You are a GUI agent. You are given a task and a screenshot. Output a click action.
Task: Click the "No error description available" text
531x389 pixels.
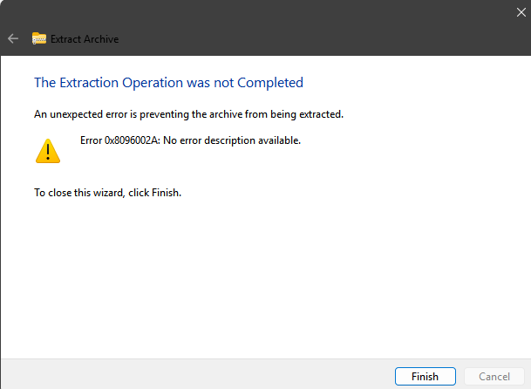(239, 140)
